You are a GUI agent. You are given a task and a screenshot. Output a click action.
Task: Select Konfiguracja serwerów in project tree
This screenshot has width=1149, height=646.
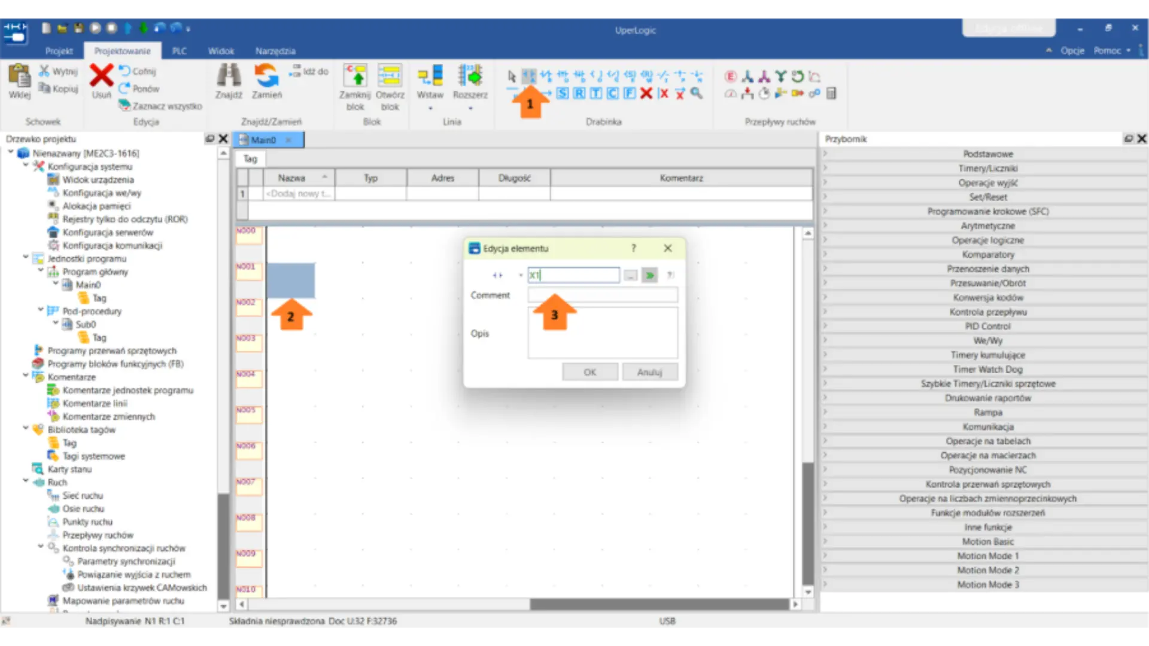pos(101,232)
